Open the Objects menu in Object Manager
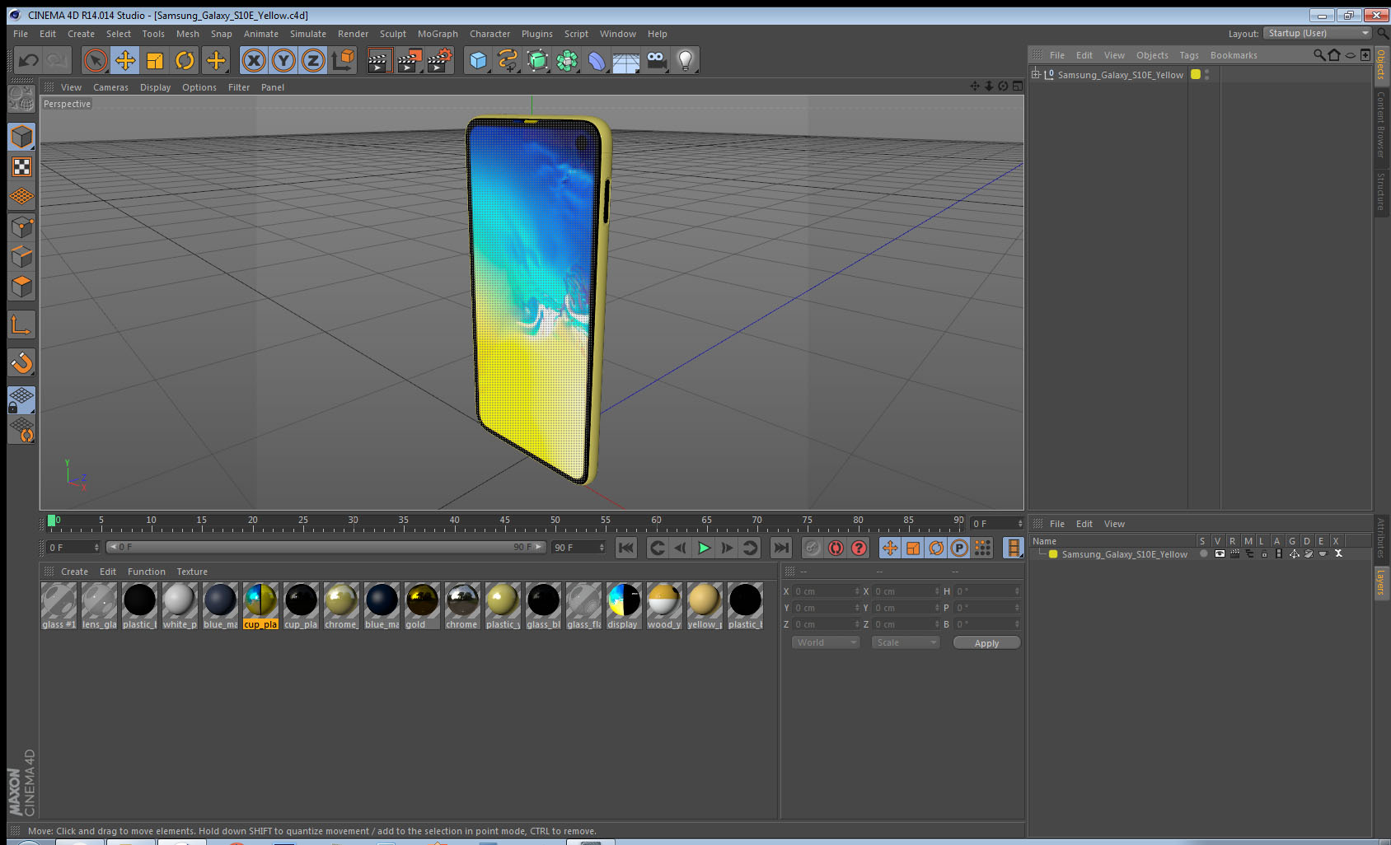 tap(1152, 55)
